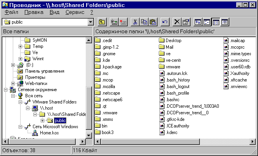The height and width of the screenshot is (156, 258).
Task: Open the Сервис menu
Action: (x=75, y=12)
